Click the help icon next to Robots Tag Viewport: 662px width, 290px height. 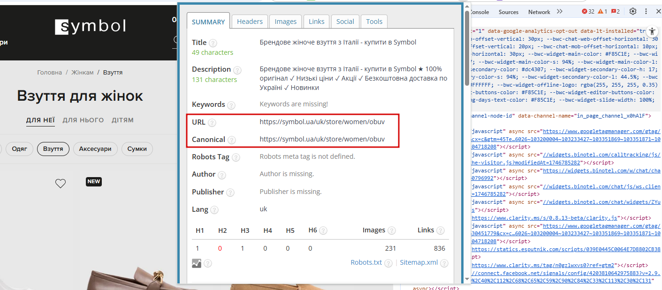click(236, 158)
